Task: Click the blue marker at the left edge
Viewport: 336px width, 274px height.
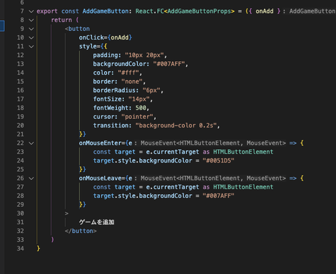Action: 2,26
